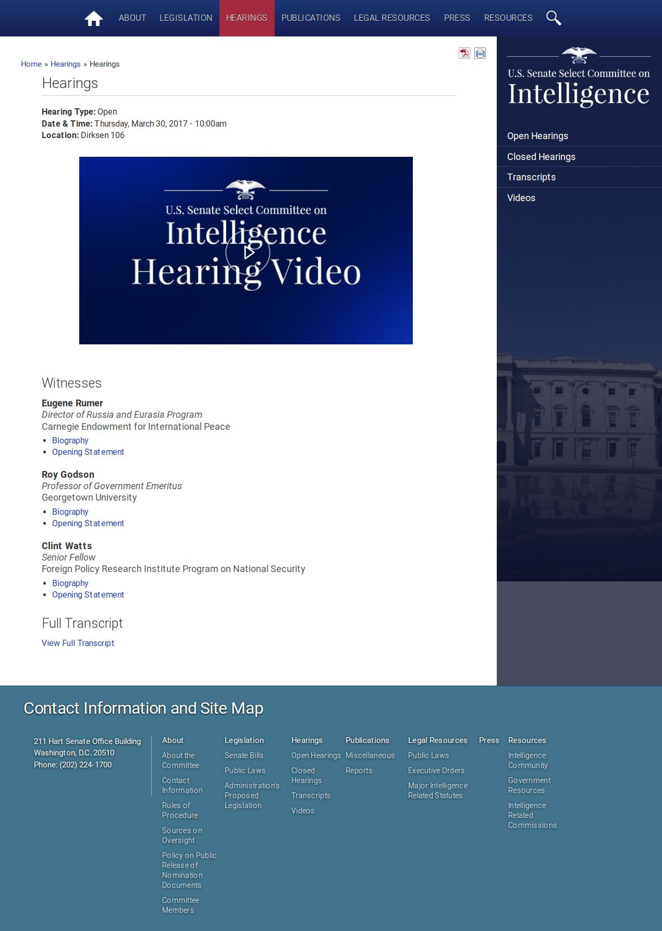662x931 pixels.
Task: Open the Legislation menu item
Action: pos(186,18)
